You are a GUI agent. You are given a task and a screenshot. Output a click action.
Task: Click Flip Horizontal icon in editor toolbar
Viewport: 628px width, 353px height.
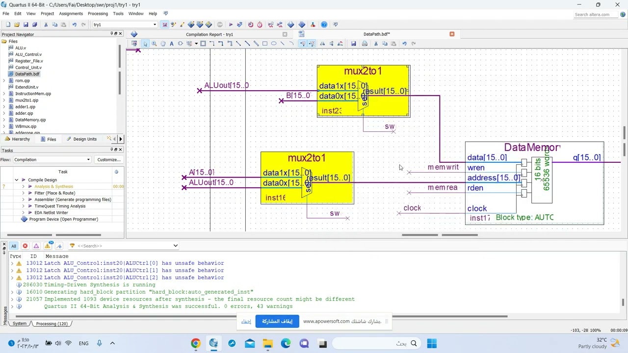322,44
